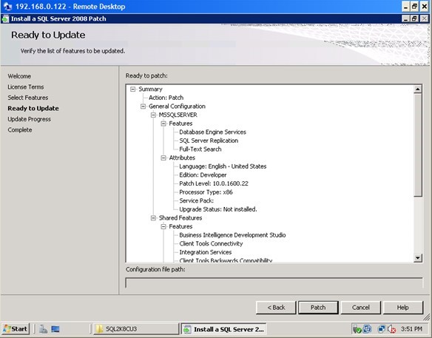
Task: Open Help for the installer
Action: point(403,308)
